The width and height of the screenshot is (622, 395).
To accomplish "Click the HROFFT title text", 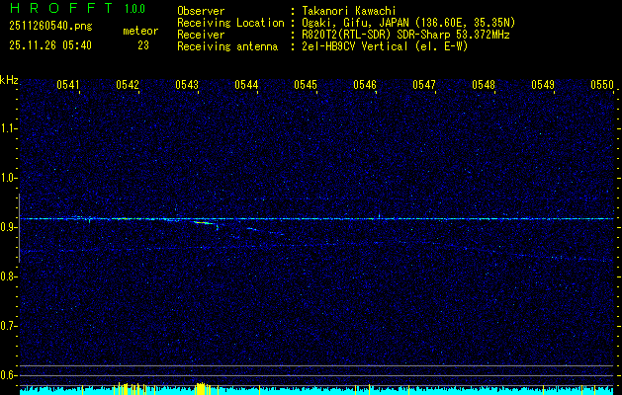I will pyautogui.click(x=58, y=10).
